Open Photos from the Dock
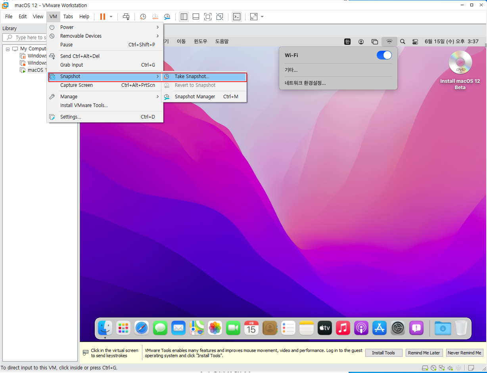Image resolution: width=487 pixels, height=373 pixels. click(x=215, y=328)
